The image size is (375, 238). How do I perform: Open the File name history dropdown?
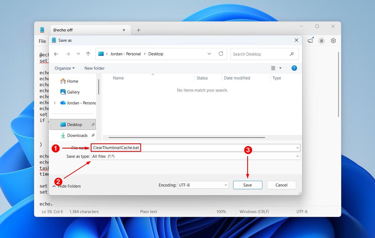coord(298,148)
